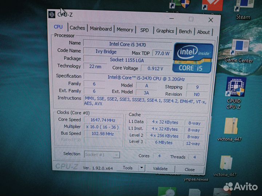
Task: Click the Close button in CPU-Z
Action: tap(190, 170)
